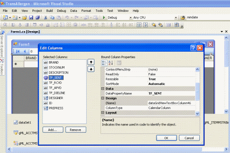Save the current file with the disk icon
The image size is (230, 153).
[31, 18]
